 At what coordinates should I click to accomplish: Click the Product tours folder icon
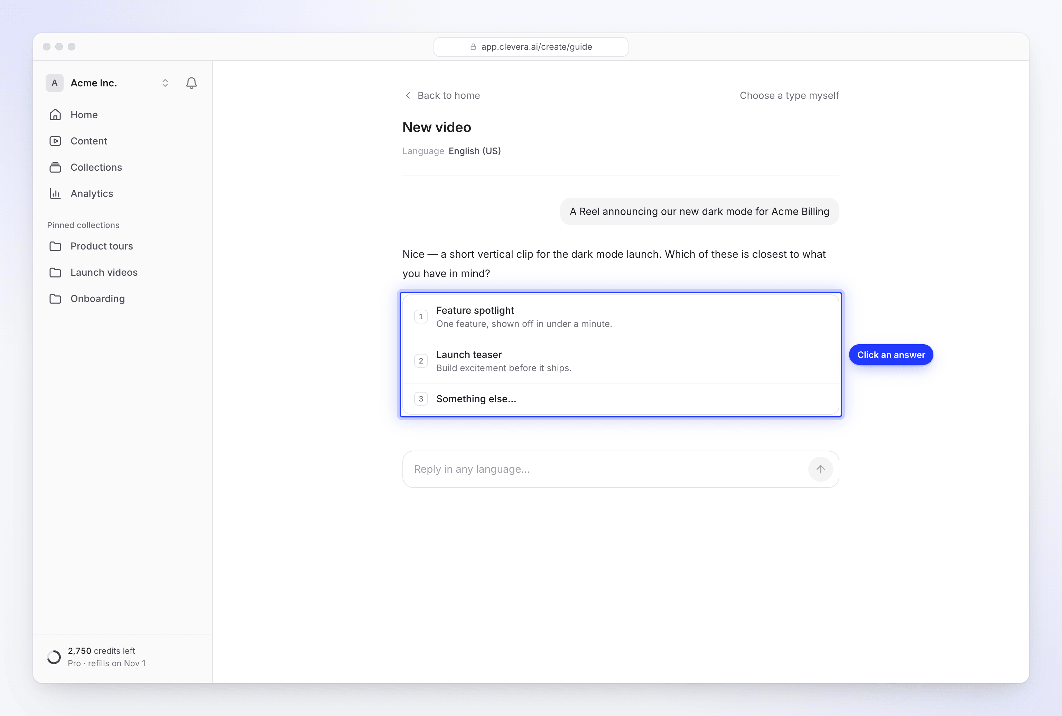point(55,246)
